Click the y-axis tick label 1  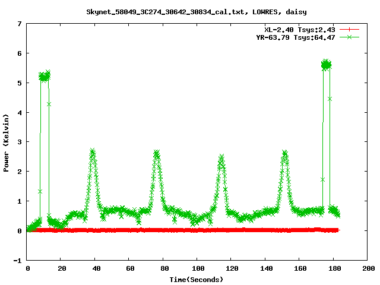pos(20,201)
